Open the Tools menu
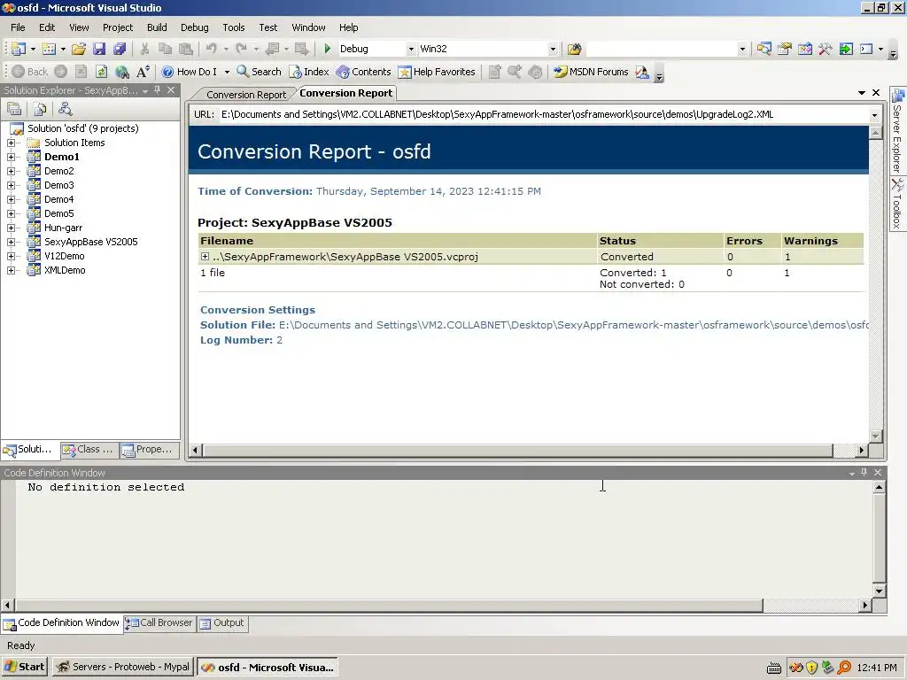The image size is (907, 680). 234,27
